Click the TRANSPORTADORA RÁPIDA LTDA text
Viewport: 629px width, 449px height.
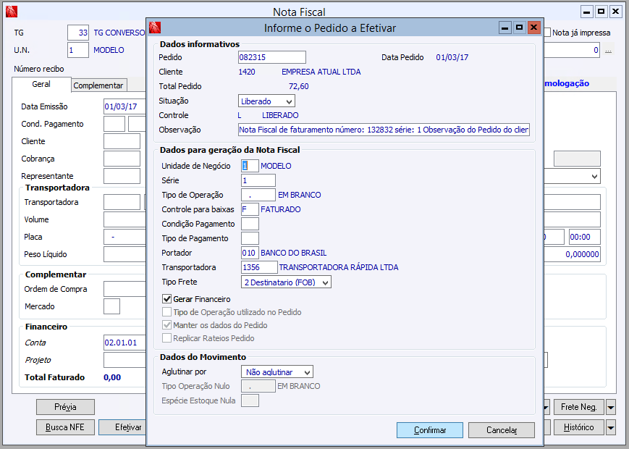339,267
